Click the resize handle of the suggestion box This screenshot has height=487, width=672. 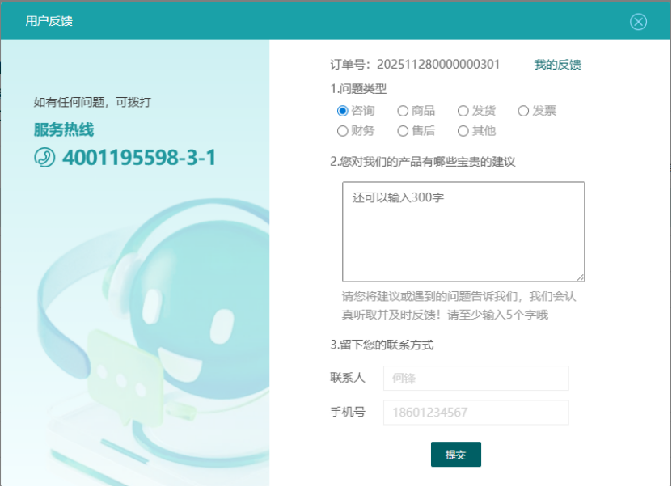[x=580, y=277]
